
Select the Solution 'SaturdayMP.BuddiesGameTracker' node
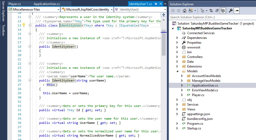click(x=216, y=24)
